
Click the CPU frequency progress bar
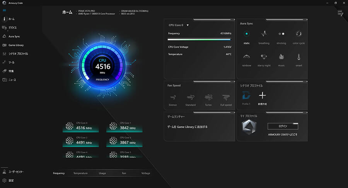pyautogui.click(x=199, y=39)
